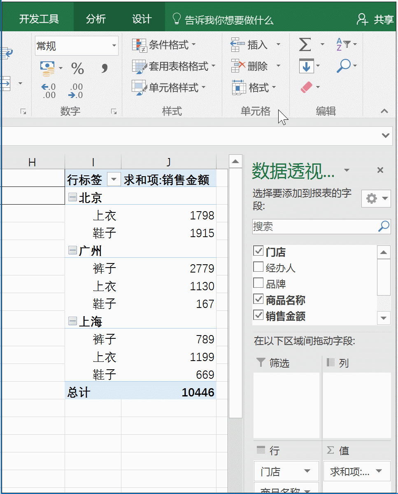Enable the 经办人 field checkbox
Viewport: 398px width, 494px height.
(258, 267)
